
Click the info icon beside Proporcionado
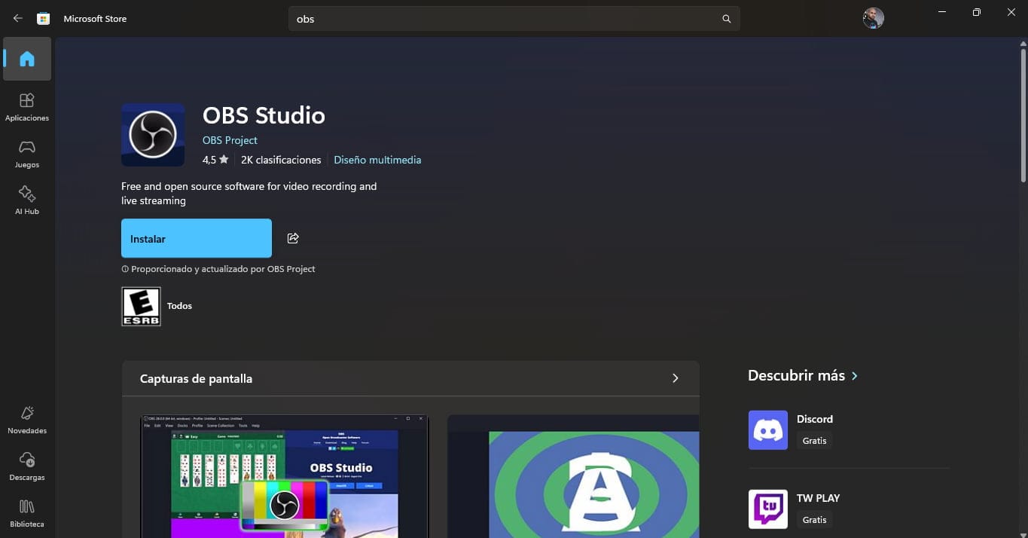click(x=125, y=269)
